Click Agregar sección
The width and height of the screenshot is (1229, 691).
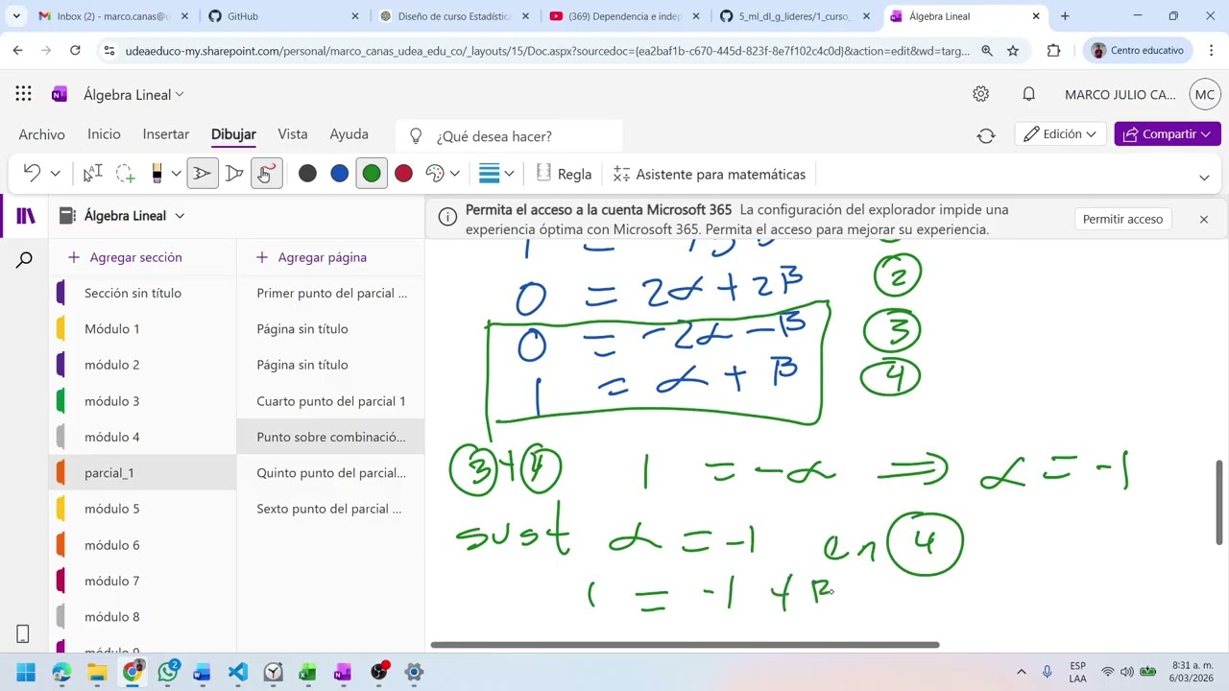click(x=125, y=257)
